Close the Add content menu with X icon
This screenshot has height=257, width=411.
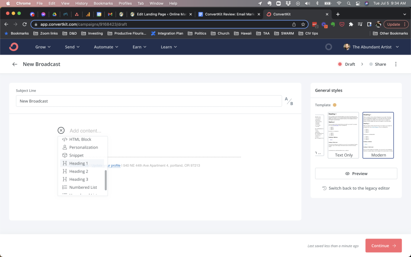click(61, 131)
